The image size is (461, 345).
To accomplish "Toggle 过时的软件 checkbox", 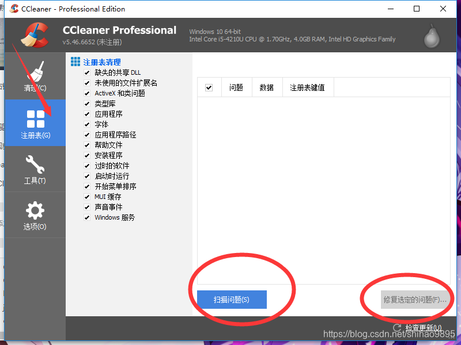I will pyautogui.click(x=87, y=166).
